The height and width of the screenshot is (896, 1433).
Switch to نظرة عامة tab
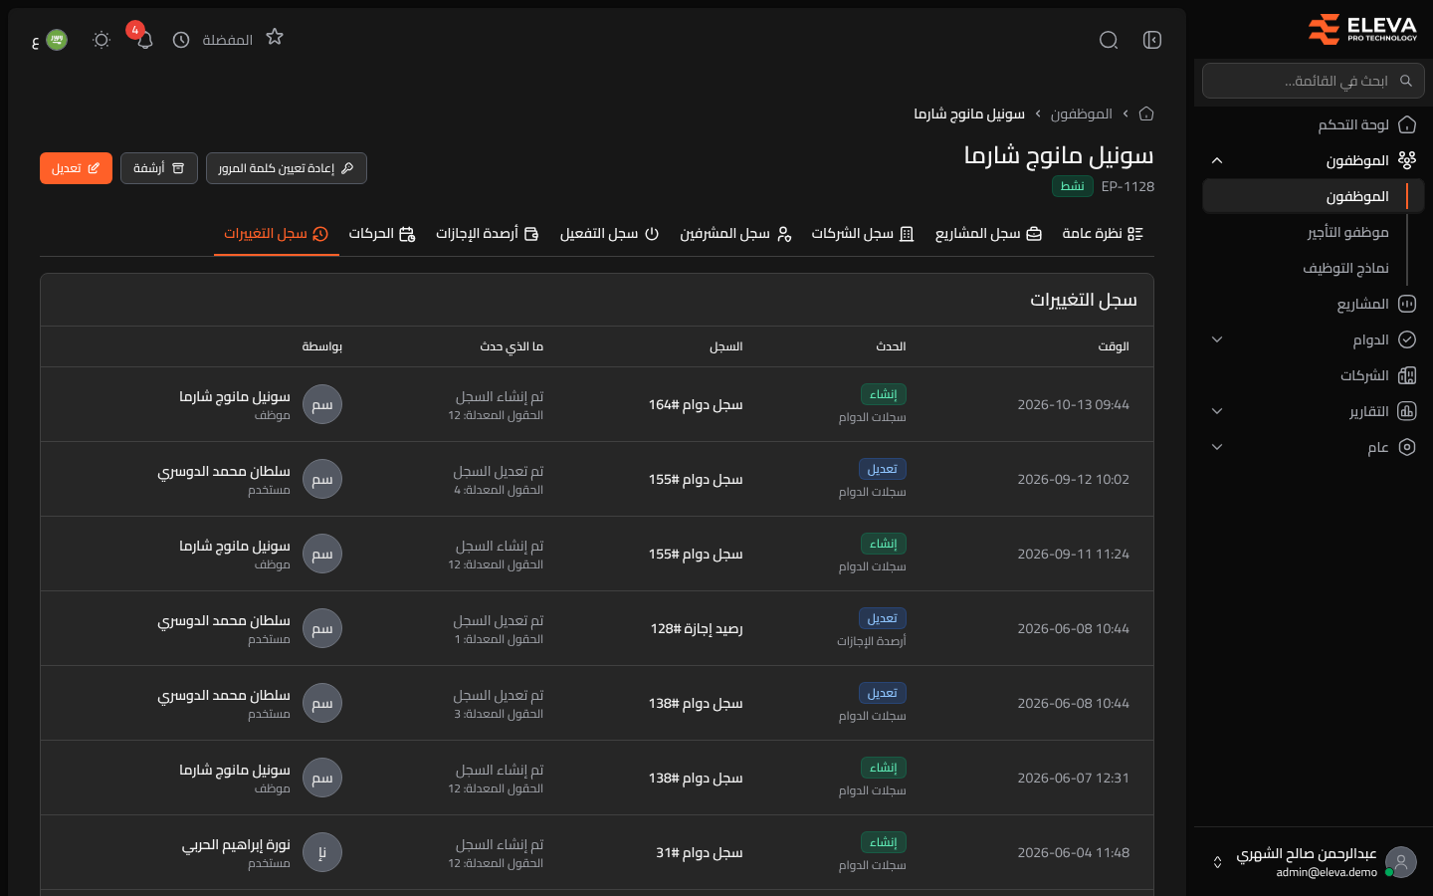point(1103,233)
